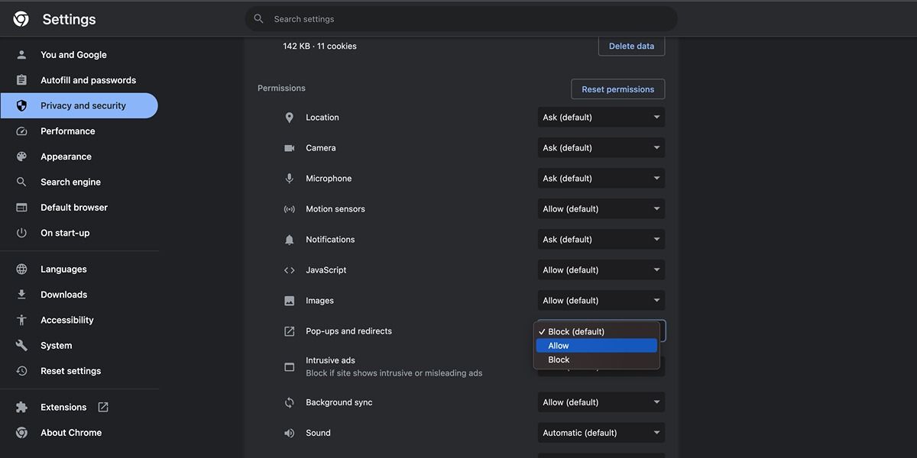Click the Reset permissions button

point(617,89)
